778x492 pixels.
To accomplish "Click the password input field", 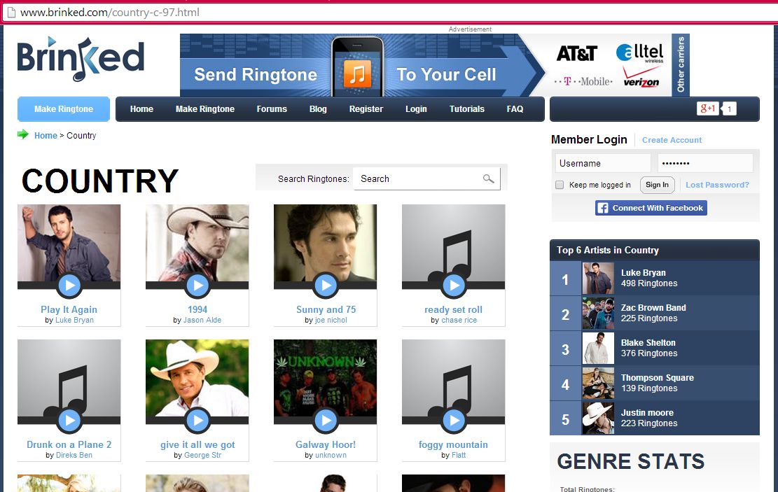I will [705, 163].
